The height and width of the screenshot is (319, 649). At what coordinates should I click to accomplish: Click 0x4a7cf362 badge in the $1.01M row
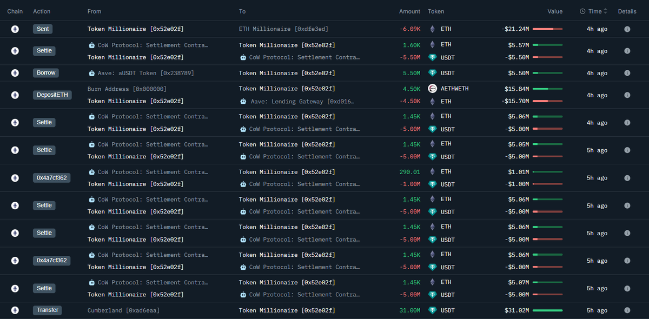pyautogui.click(x=51, y=178)
